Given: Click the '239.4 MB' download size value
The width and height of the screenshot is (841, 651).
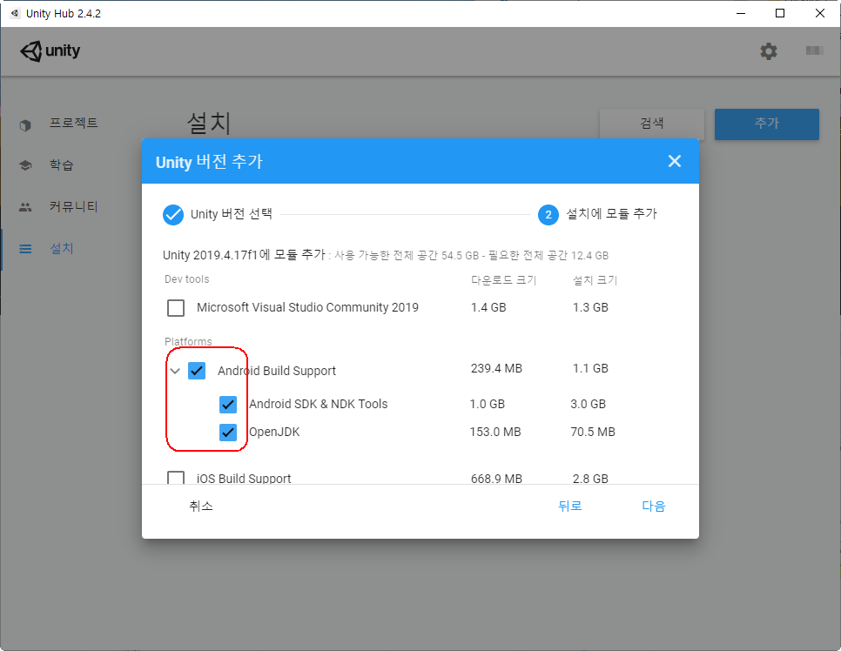Looking at the screenshot, I should click(x=496, y=368).
